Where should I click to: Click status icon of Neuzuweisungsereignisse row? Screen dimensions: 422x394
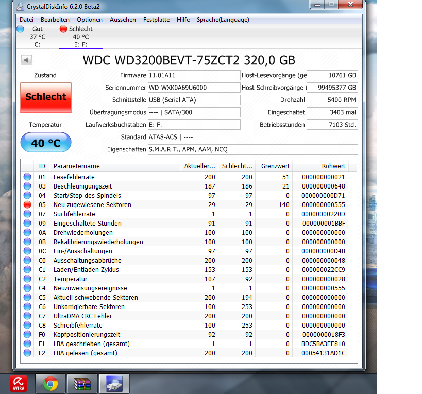[x=27, y=288]
